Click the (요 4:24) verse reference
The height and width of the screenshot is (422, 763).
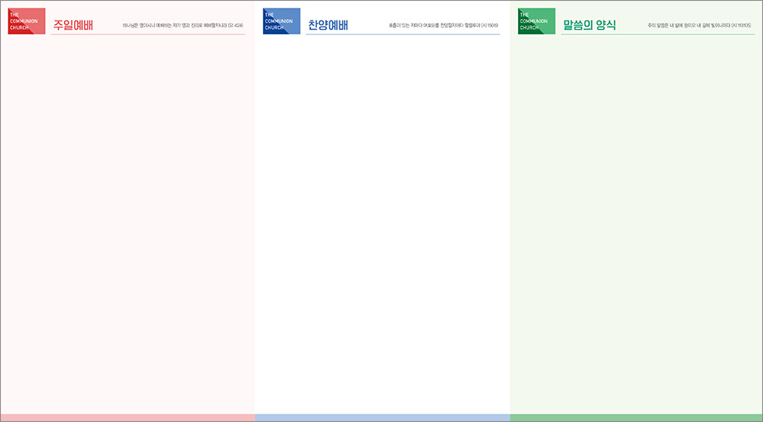[x=236, y=26]
